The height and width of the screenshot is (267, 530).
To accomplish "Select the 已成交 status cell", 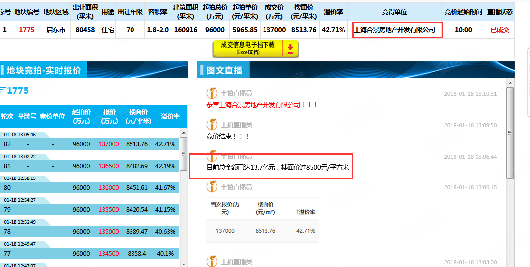I will click(500, 30).
